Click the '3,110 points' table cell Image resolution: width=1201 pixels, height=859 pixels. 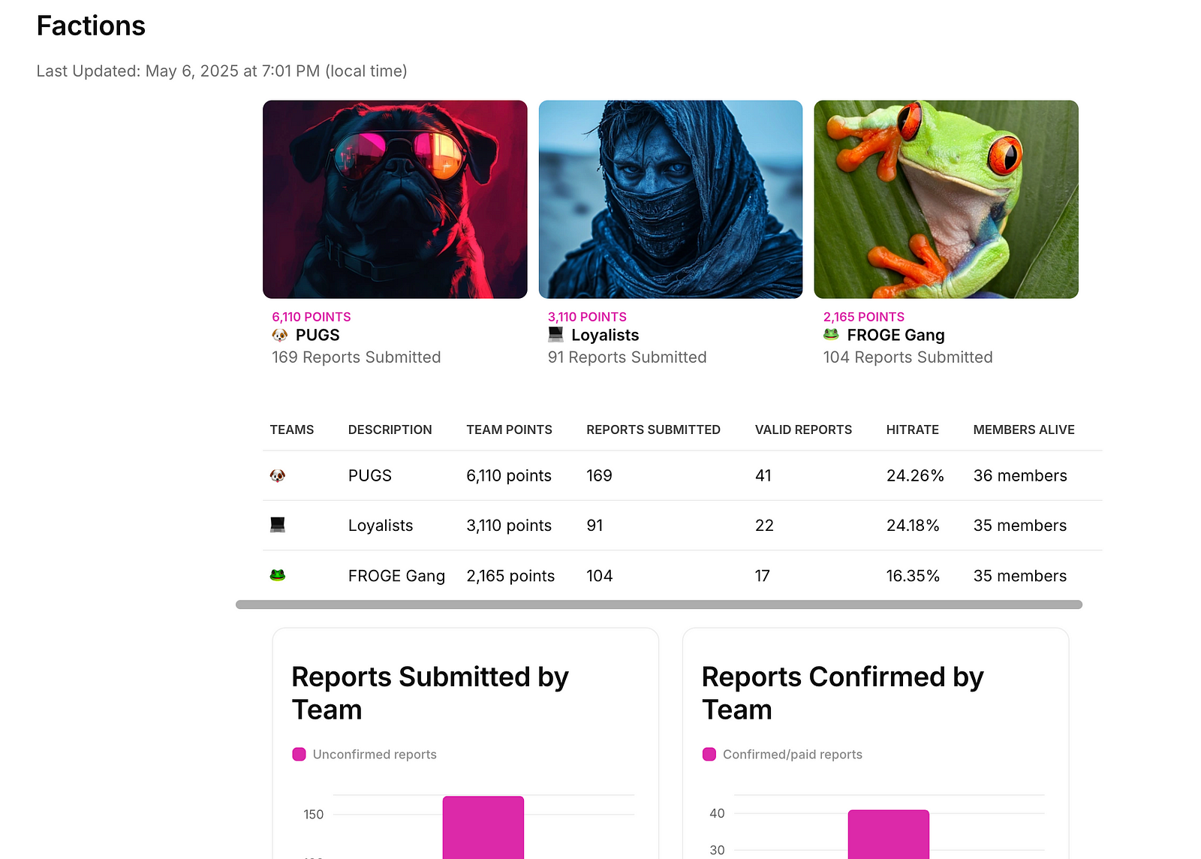(509, 526)
